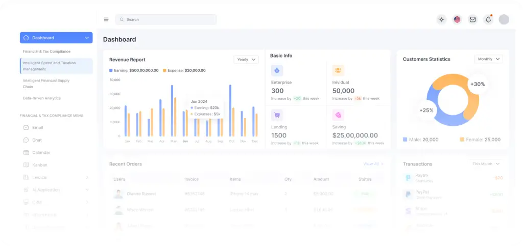523x246 pixels.
Task: Toggle the light/dark theme sun icon
Action: [441, 20]
